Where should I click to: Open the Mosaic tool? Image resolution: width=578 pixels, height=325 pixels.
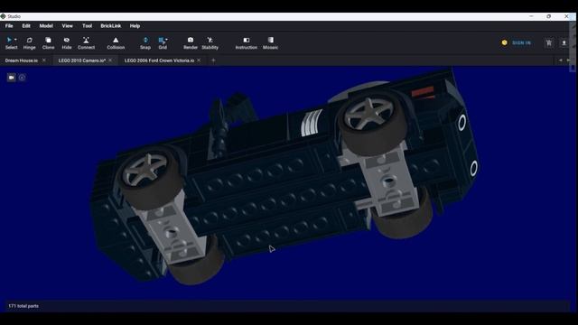point(271,42)
